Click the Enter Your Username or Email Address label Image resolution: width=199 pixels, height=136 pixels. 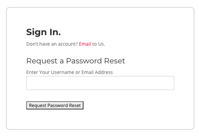click(70, 72)
